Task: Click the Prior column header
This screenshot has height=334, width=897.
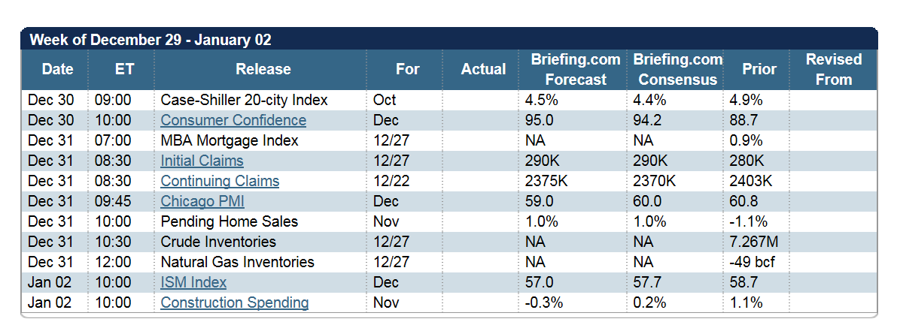Action: tap(759, 69)
